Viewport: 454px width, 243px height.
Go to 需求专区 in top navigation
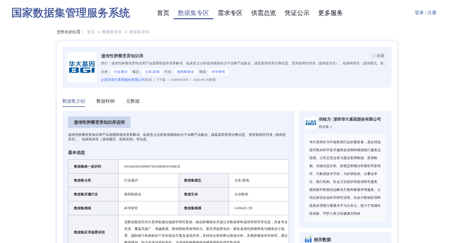click(230, 13)
